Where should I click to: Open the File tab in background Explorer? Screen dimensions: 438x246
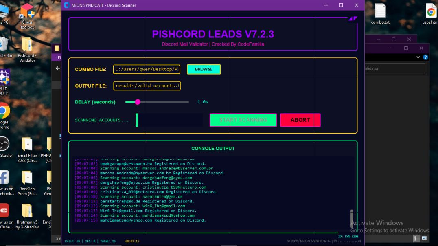click(59, 57)
